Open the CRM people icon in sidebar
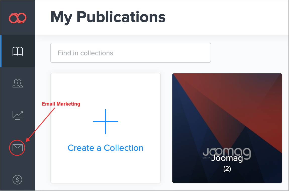The width and height of the screenshot is (289, 191). pos(18,83)
